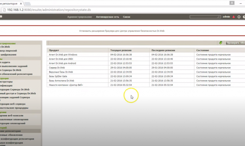This screenshot has width=245, height=146.
Task: Select the Сервер Dr.Web product row
Action: 146,68
